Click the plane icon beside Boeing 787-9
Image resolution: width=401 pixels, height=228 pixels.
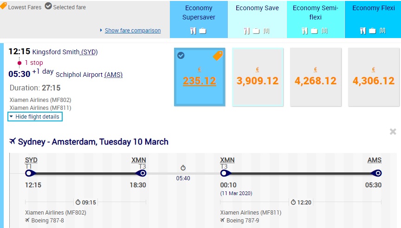(222, 220)
